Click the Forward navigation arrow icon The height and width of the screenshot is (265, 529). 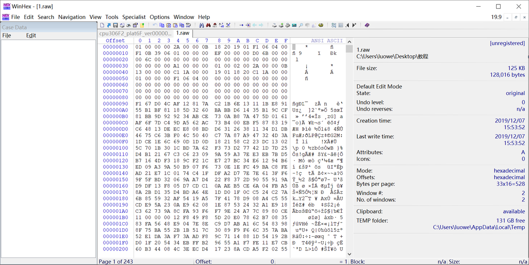[261, 25]
